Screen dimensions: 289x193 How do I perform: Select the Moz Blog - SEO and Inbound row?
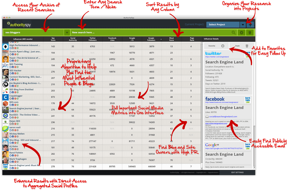pyautogui.click(x=101, y=141)
